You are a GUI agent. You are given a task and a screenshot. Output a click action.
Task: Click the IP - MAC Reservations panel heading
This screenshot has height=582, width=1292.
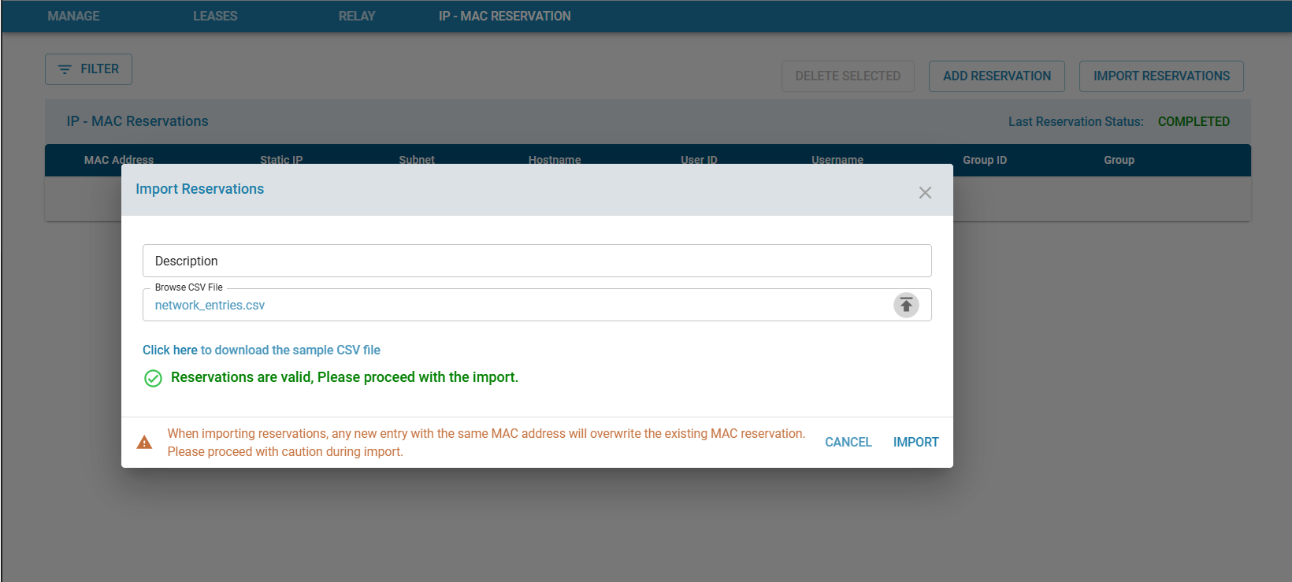(x=137, y=121)
